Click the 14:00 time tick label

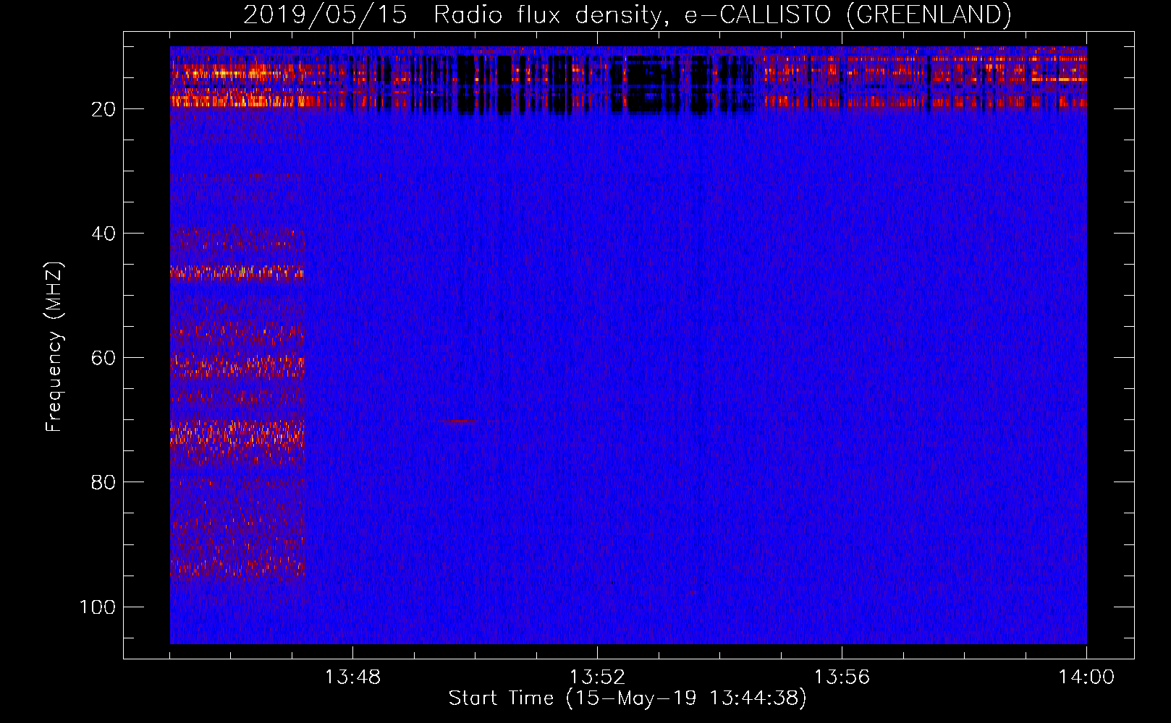(1086, 677)
